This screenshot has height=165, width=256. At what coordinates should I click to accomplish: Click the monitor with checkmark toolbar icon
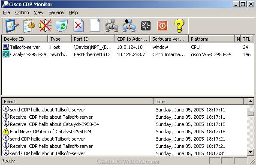coord(12,26)
